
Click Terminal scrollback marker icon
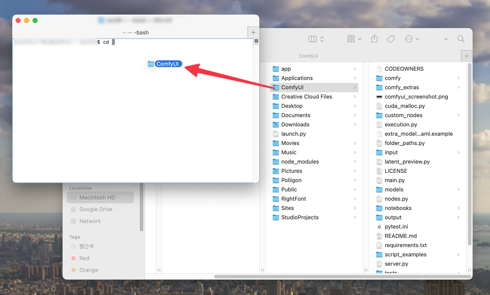[x=256, y=41]
